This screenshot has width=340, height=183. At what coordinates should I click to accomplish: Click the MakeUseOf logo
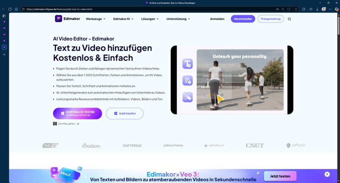(51, 145)
